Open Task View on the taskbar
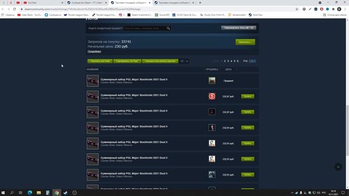The width and height of the screenshot is (349, 196). click(x=21, y=193)
